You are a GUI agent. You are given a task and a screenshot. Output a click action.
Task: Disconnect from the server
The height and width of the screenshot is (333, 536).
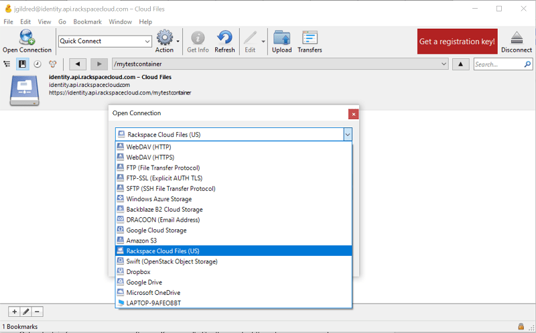(x=517, y=41)
